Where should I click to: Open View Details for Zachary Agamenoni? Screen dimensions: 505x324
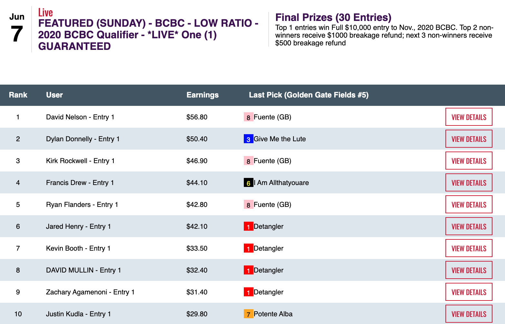469,292
